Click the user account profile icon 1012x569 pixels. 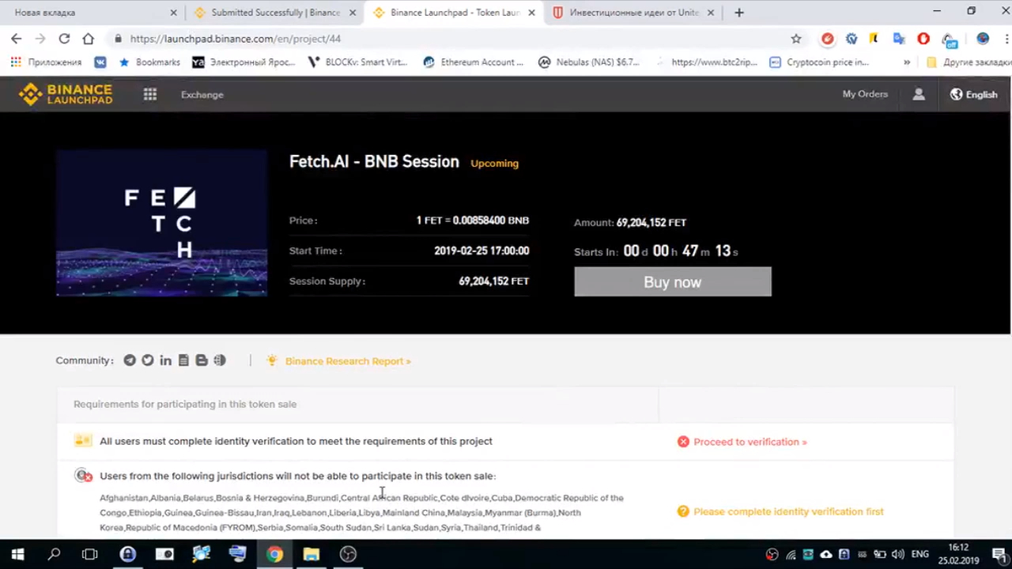point(919,94)
